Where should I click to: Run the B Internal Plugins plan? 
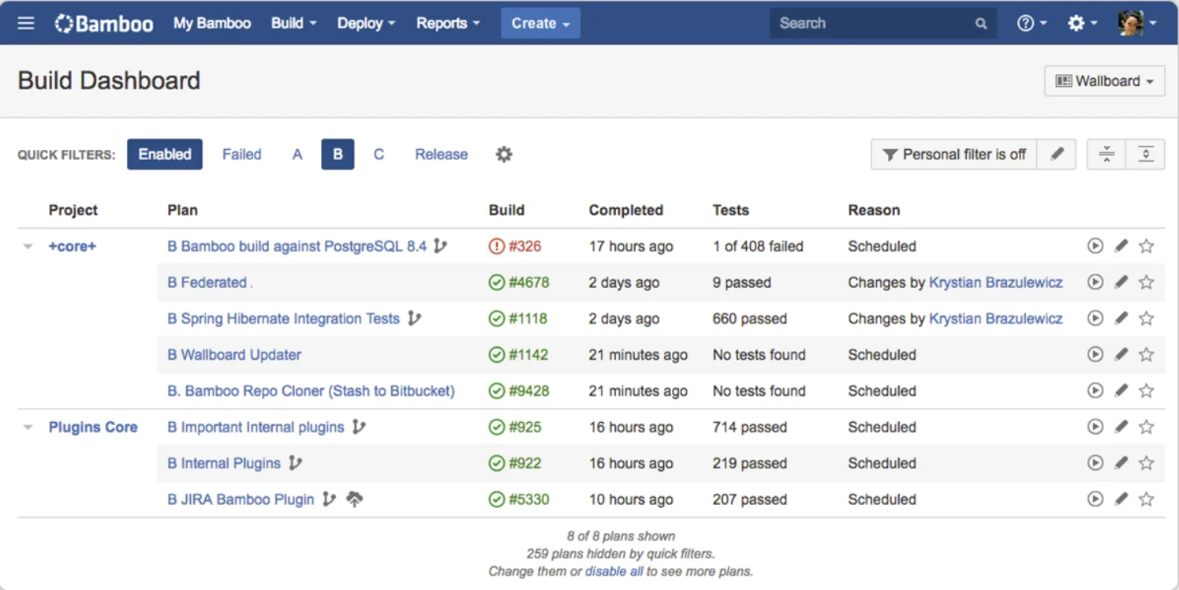click(1095, 463)
